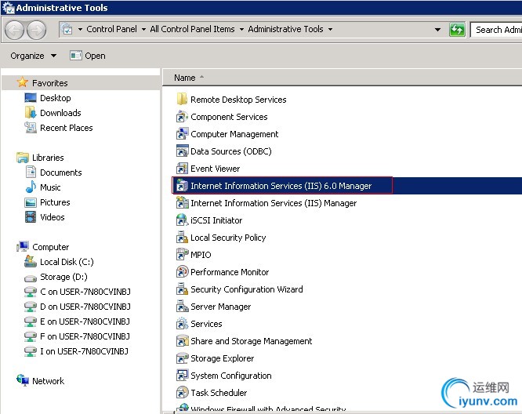Click the Open toolbar button

(88, 56)
